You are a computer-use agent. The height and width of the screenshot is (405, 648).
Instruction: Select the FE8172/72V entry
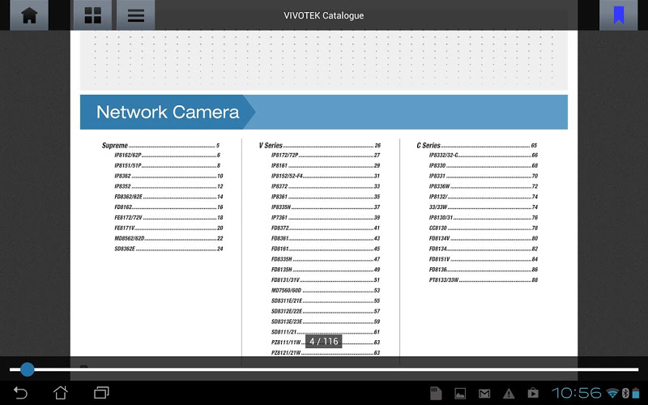pos(168,217)
